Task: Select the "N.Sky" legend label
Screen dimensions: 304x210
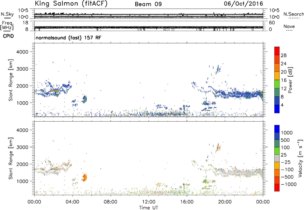Action: pos(7,14)
